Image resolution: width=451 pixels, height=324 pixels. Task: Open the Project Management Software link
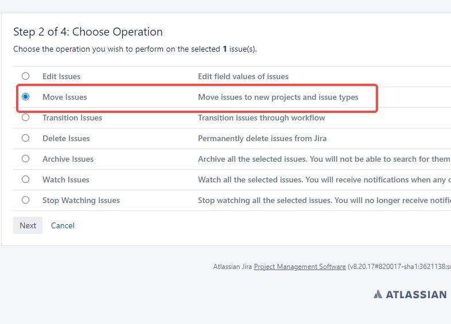tap(300, 267)
